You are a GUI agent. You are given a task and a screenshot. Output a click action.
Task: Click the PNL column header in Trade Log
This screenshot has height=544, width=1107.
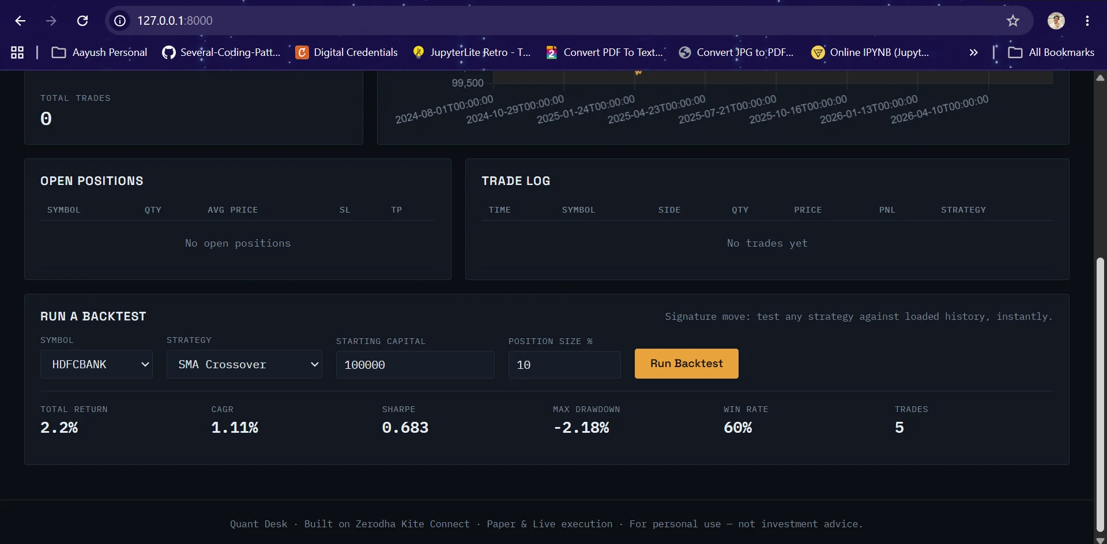pyautogui.click(x=887, y=210)
